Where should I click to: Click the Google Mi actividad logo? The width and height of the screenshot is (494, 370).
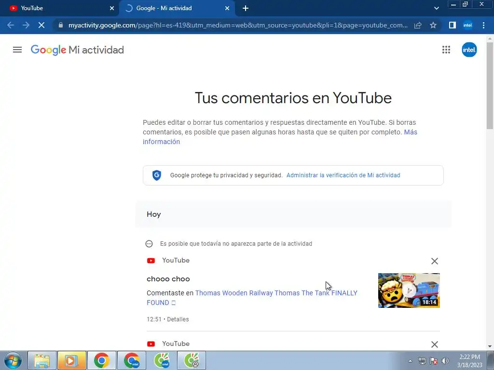(77, 50)
